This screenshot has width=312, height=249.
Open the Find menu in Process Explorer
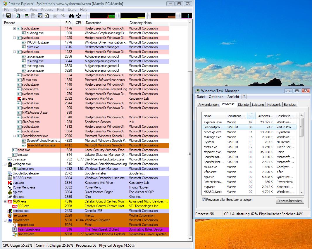(60, 10)
